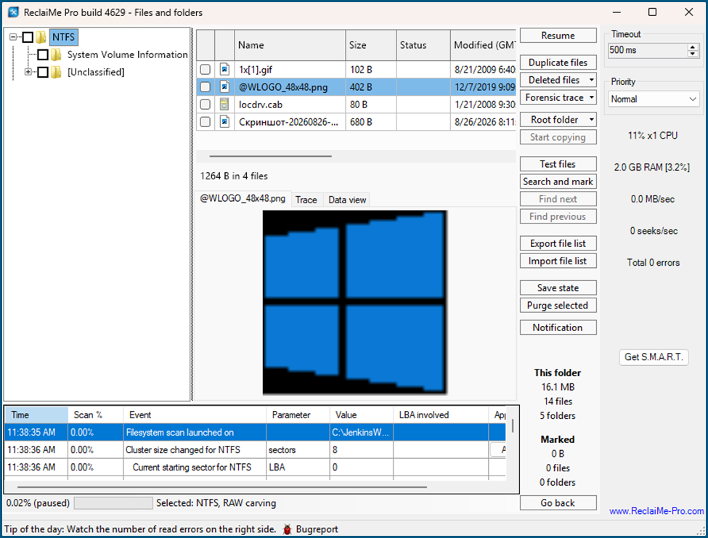Check the 1x[1].gif file checkbox
Screen dimensions: 708x538
click(205, 69)
